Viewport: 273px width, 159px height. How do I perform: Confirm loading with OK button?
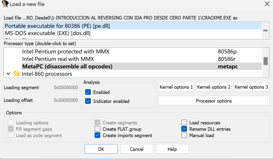click(101, 149)
